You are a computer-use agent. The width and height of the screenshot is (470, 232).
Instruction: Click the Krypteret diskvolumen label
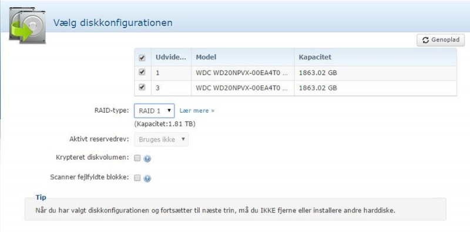tap(92, 157)
